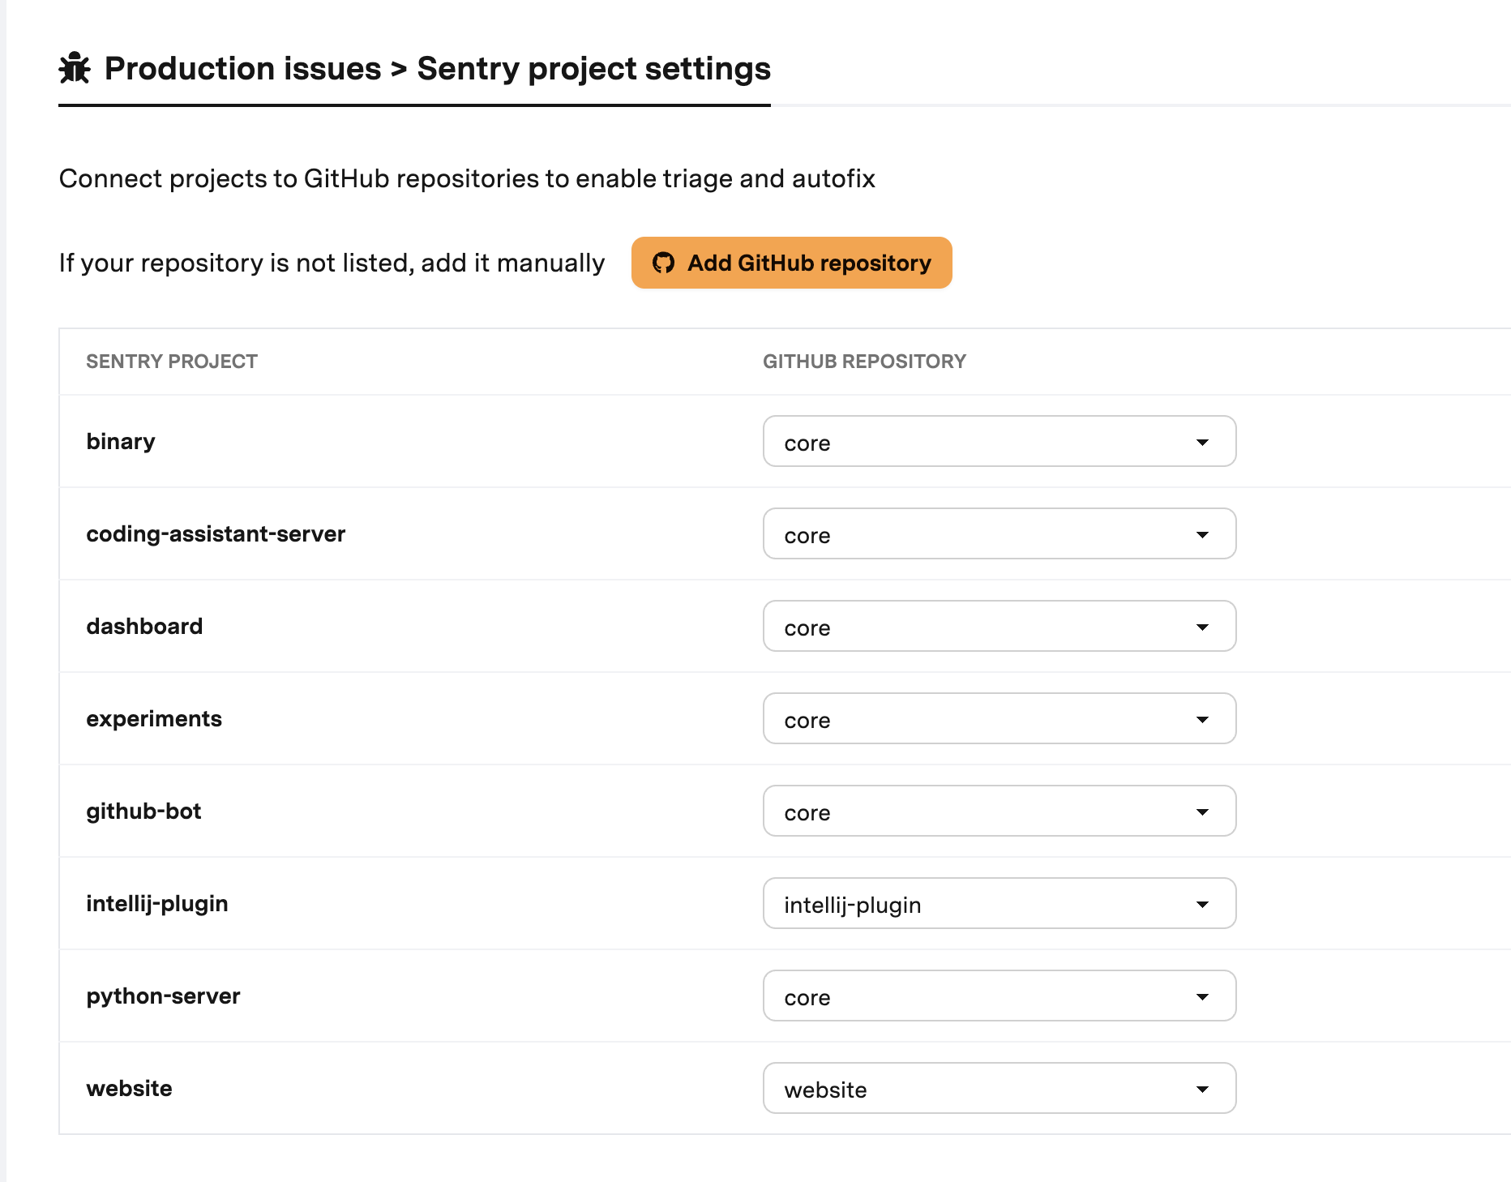The image size is (1511, 1182).
Task: Click the github-bot project label
Action: click(x=143, y=811)
